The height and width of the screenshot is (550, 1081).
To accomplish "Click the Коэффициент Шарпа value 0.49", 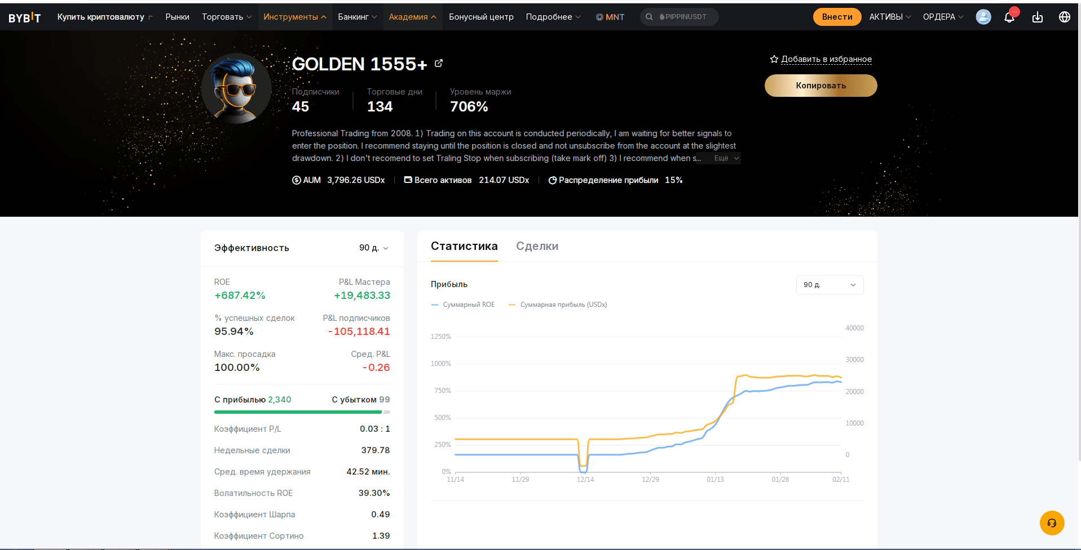I will pyautogui.click(x=381, y=515).
